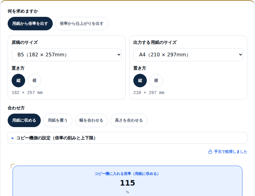Set output paper orientation to 縦
This screenshot has width=255, height=196.
140,81
